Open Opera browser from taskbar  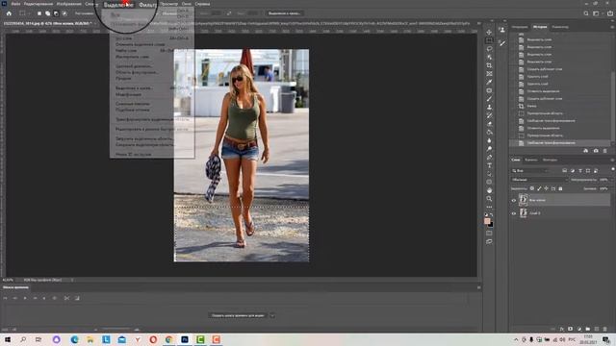153,339
